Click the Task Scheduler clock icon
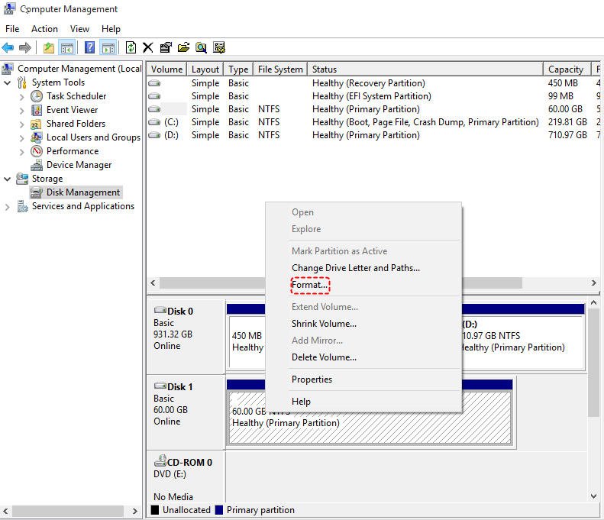This screenshot has height=520, width=604. tap(37, 96)
